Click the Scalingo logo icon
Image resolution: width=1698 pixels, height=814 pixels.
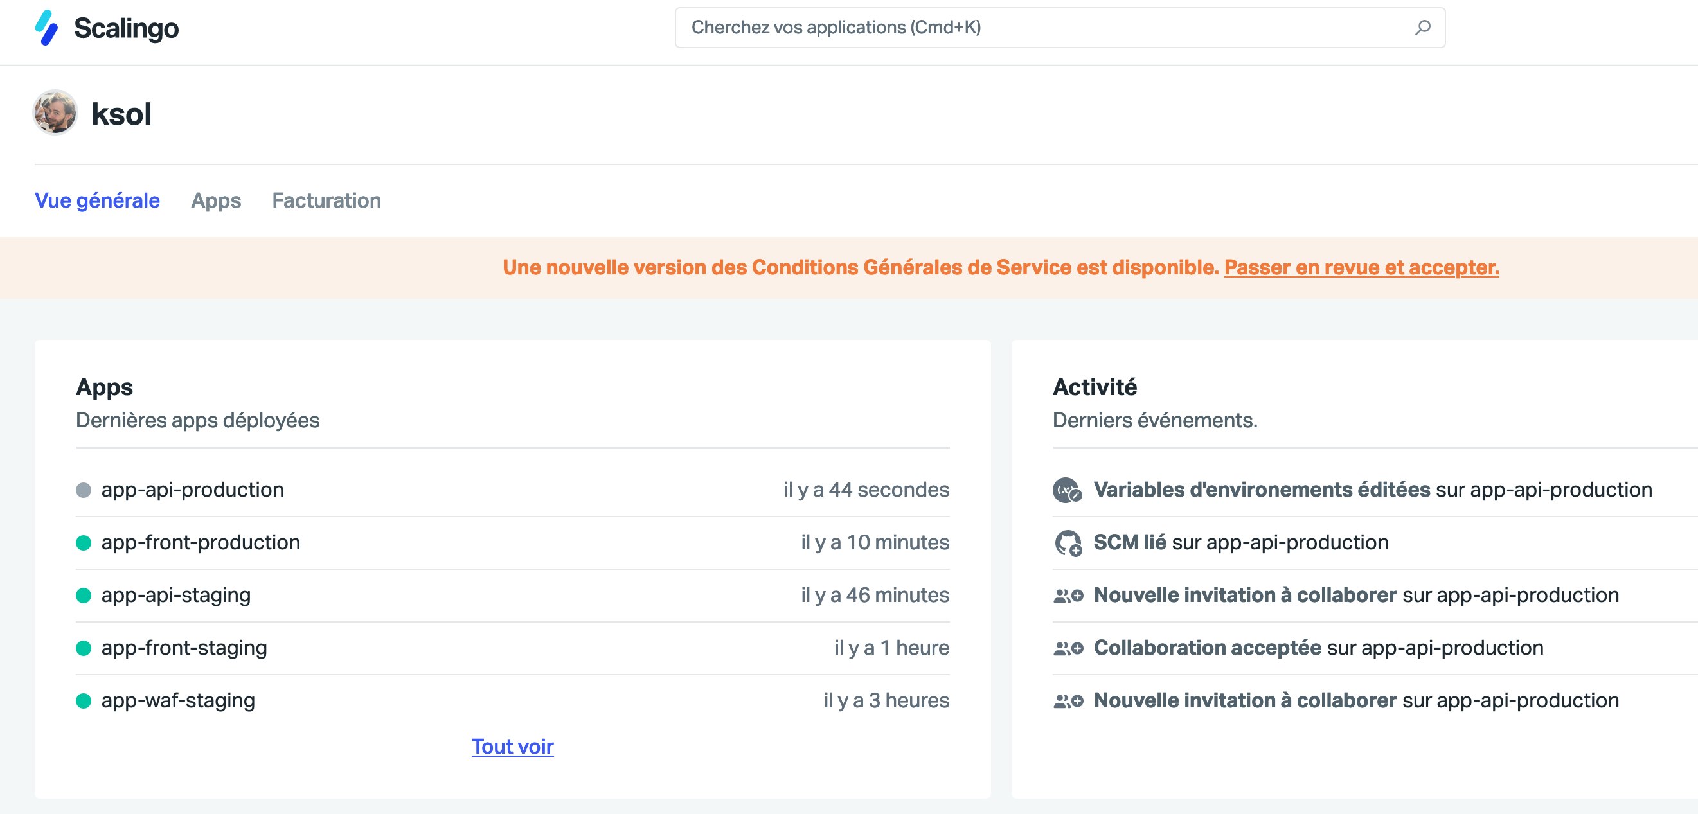point(46,28)
